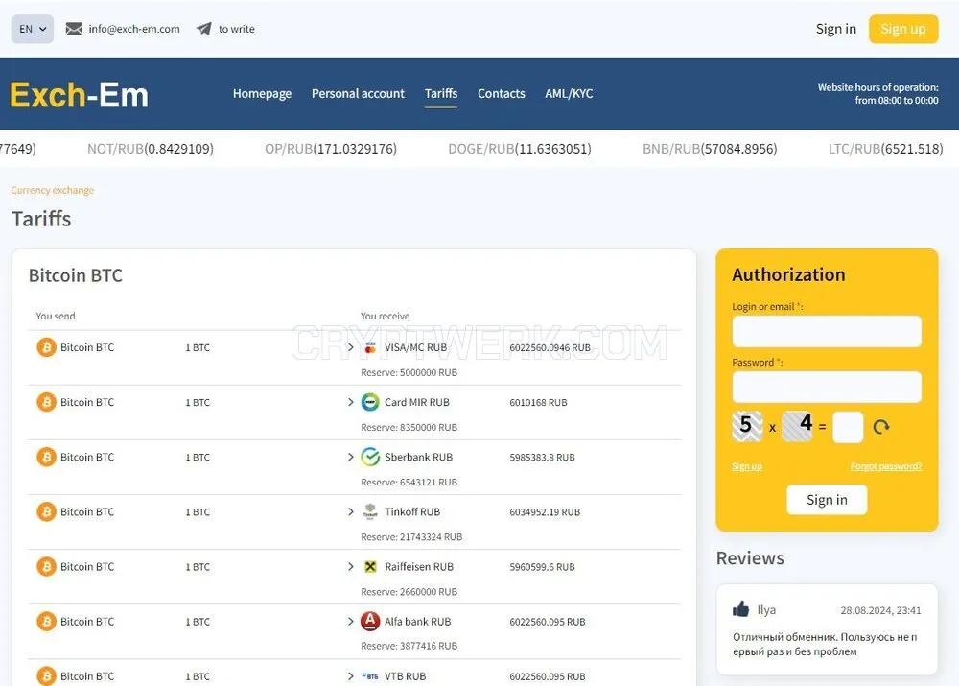
Task: Click the LTC/RUB ticker rate
Action: point(885,149)
